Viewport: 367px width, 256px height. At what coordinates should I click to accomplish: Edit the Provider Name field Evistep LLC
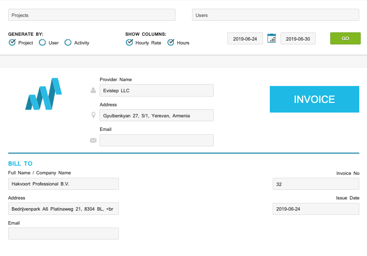157,90
